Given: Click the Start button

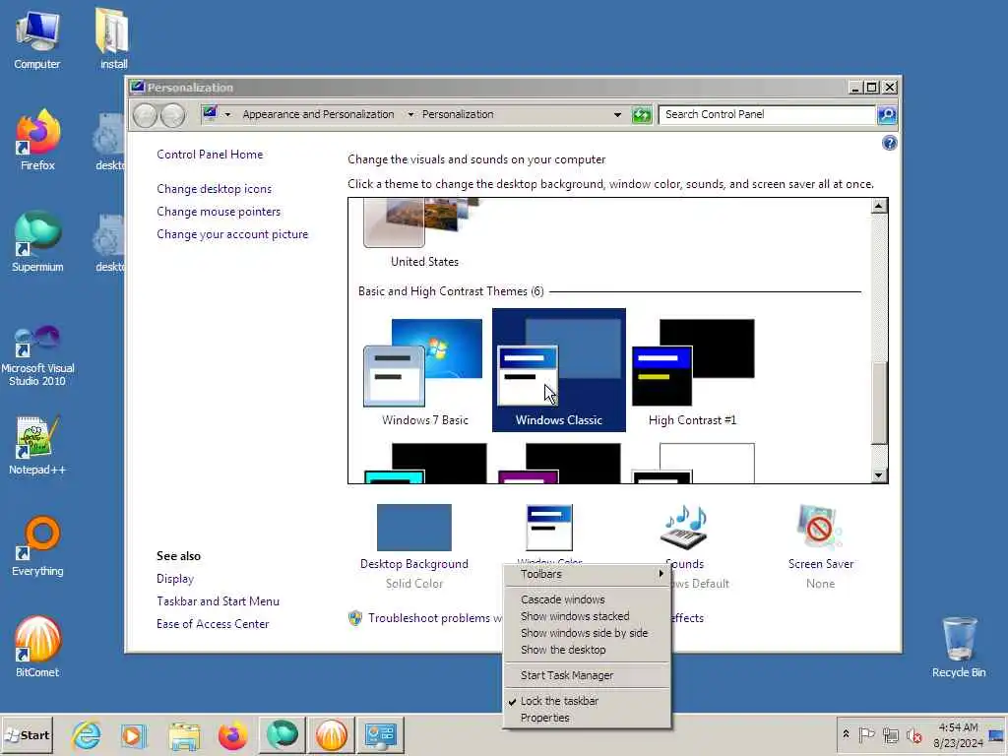Looking at the screenshot, I should pos(27,735).
